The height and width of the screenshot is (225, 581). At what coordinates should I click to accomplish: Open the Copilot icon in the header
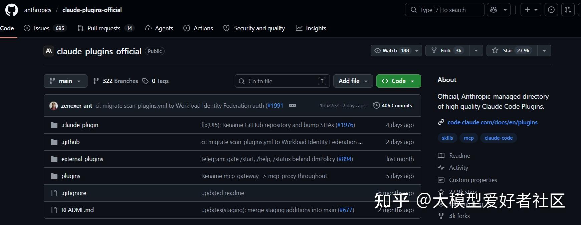(494, 10)
